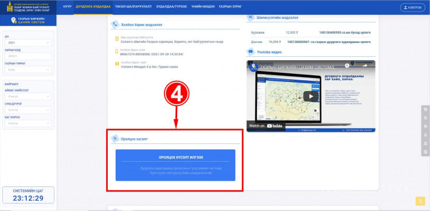Click the first icon in right side toolbar
Image resolution: width=430 pixels, height=211 pixels.
coord(425,110)
